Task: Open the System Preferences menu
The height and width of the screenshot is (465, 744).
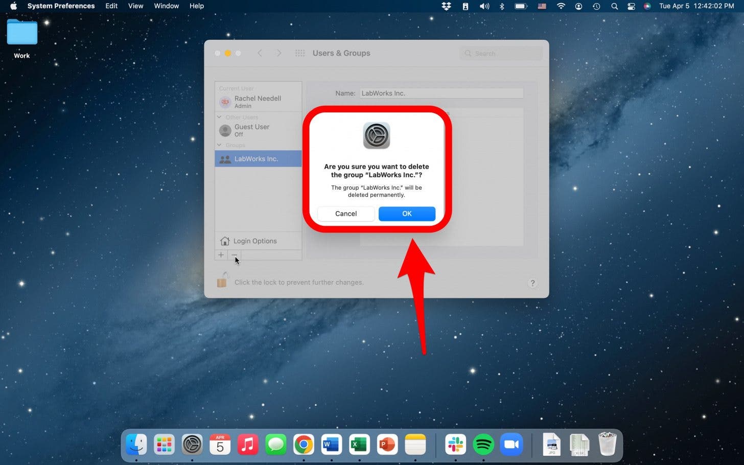Action: point(61,6)
